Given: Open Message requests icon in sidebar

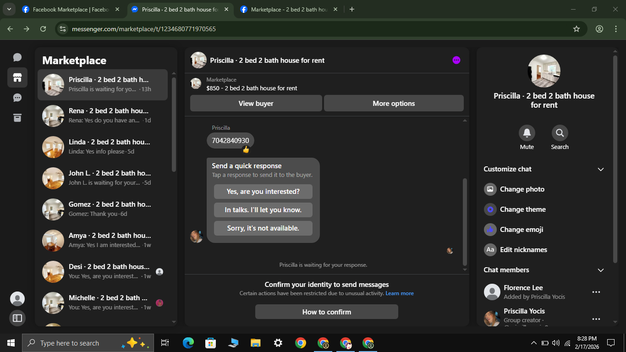Looking at the screenshot, I should pos(17,98).
